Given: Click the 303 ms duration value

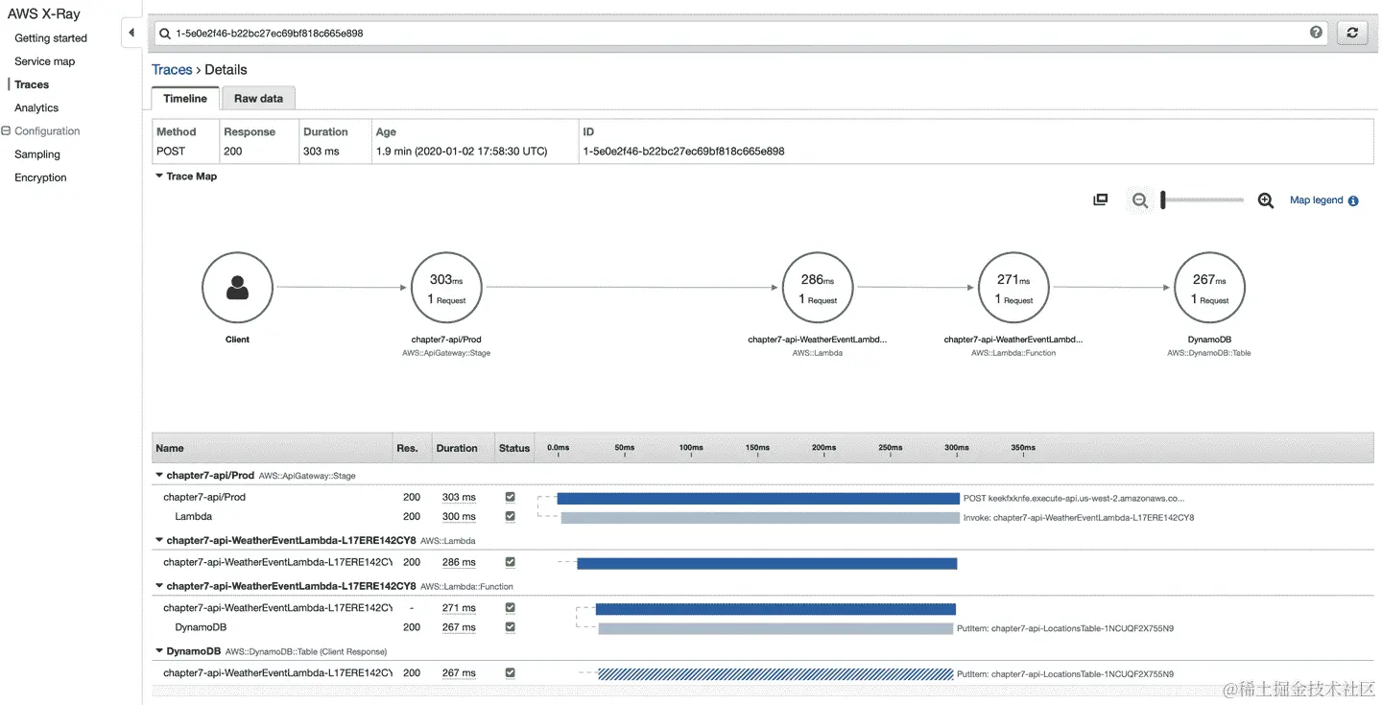Looking at the screenshot, I should pos(459,497).
